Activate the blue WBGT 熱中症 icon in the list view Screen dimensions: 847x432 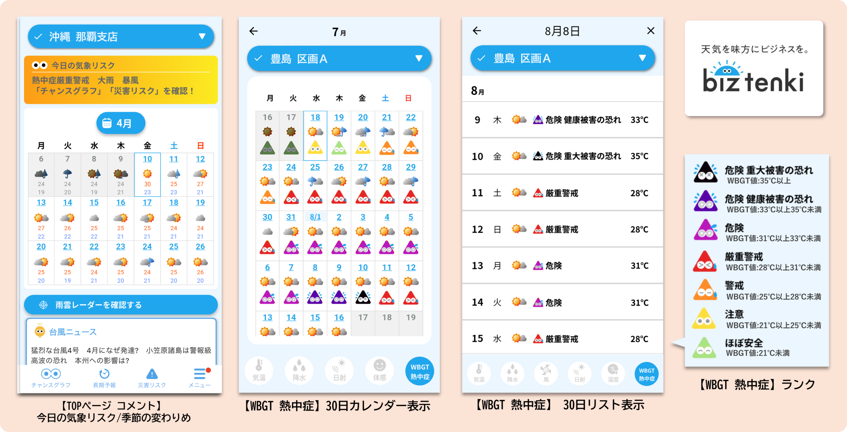pos(647,373)
